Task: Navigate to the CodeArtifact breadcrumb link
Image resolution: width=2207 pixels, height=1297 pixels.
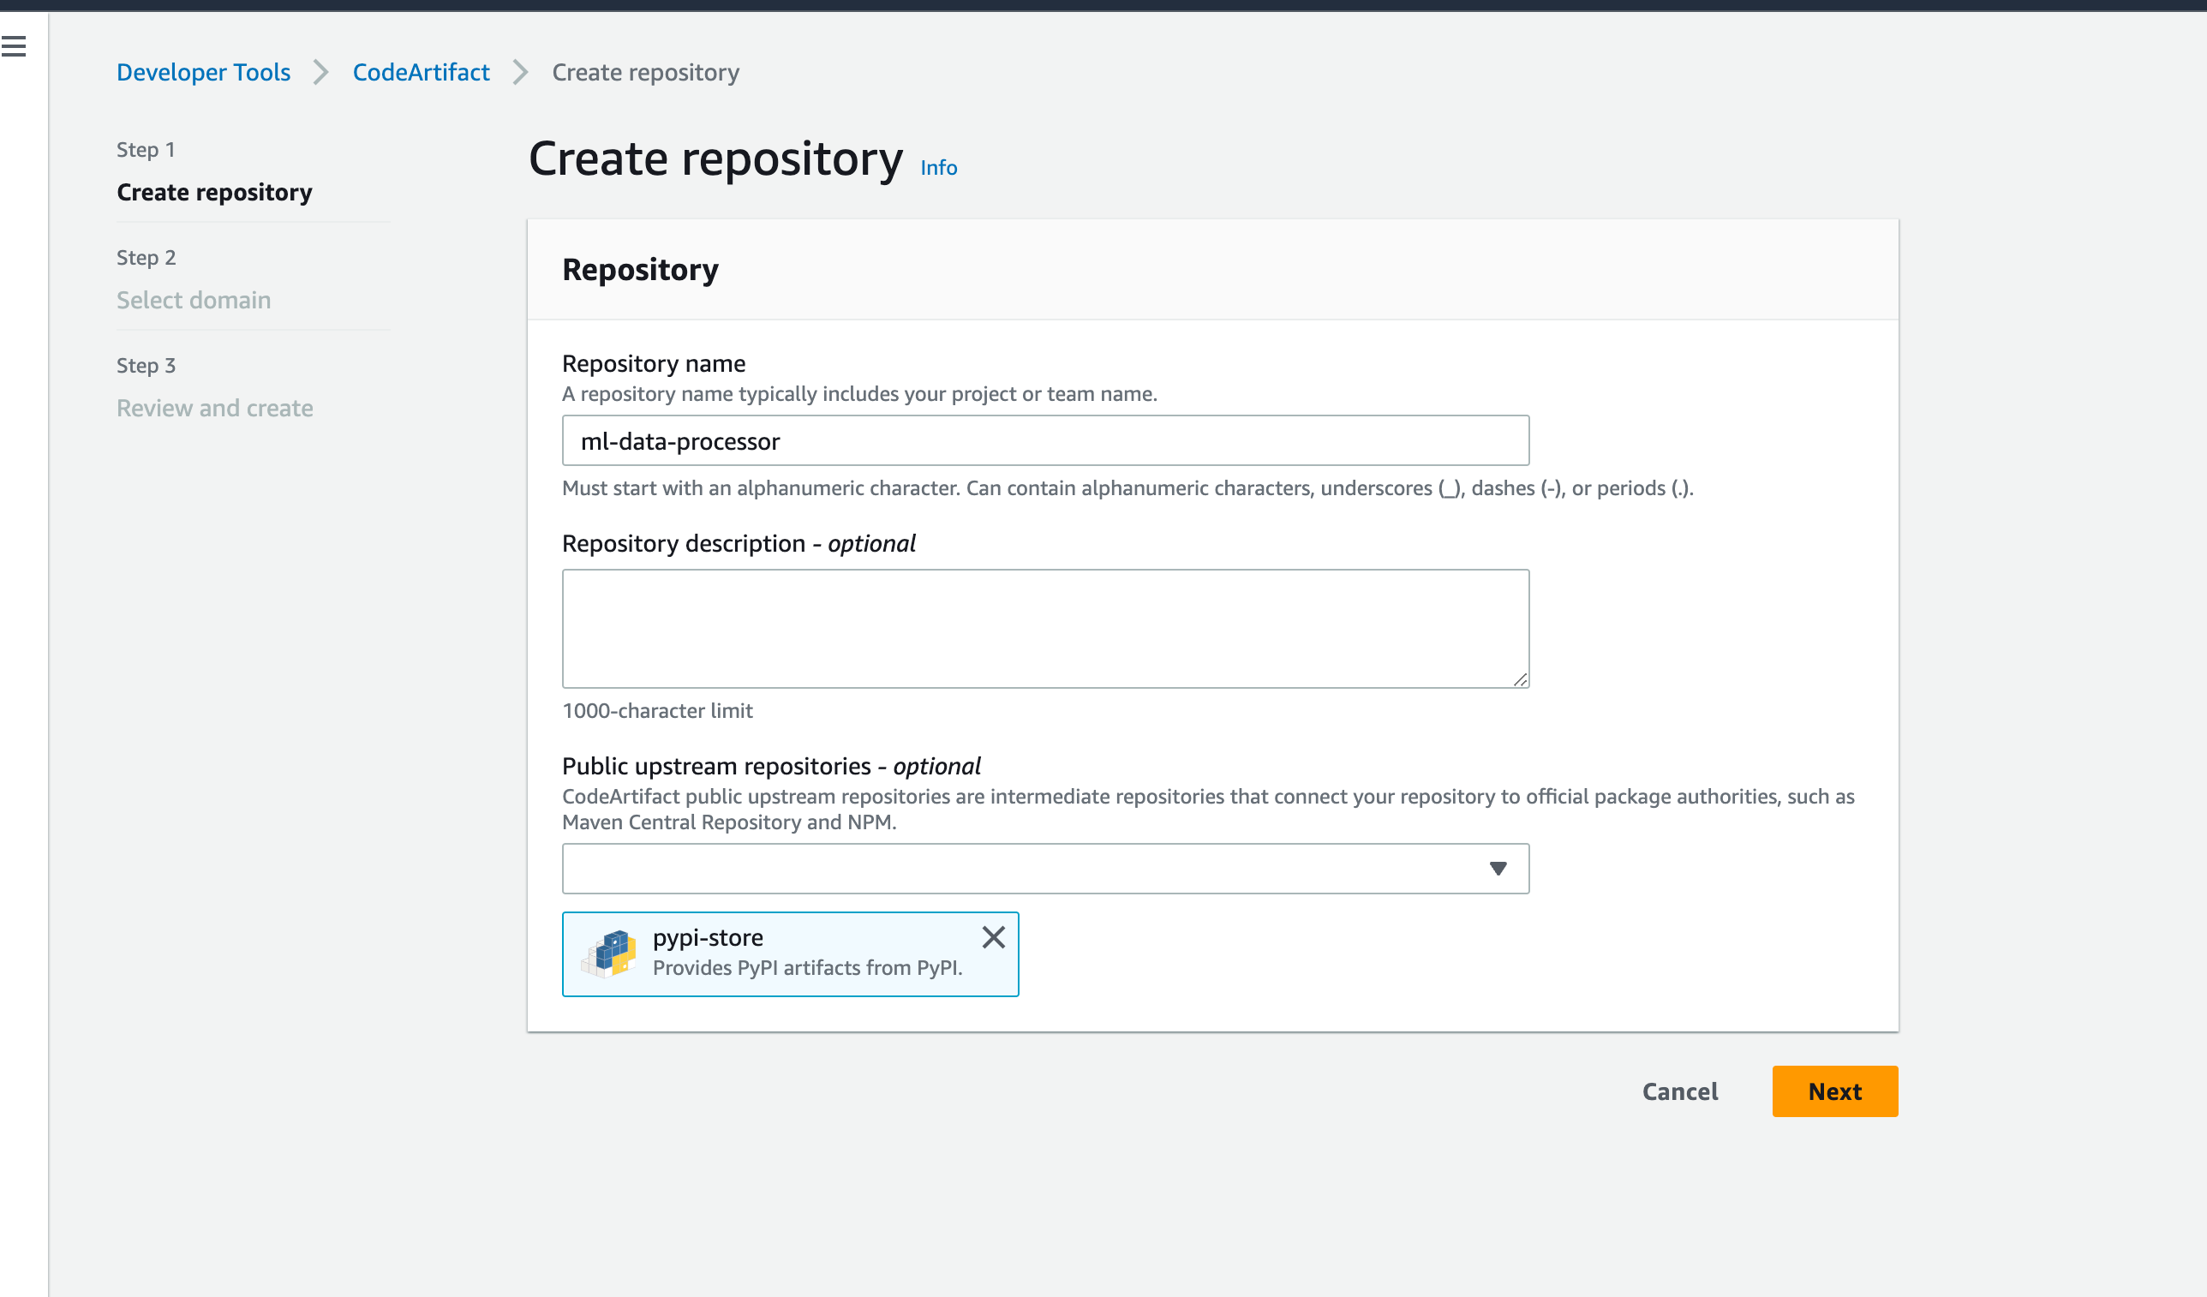Action: pos(421,72)
